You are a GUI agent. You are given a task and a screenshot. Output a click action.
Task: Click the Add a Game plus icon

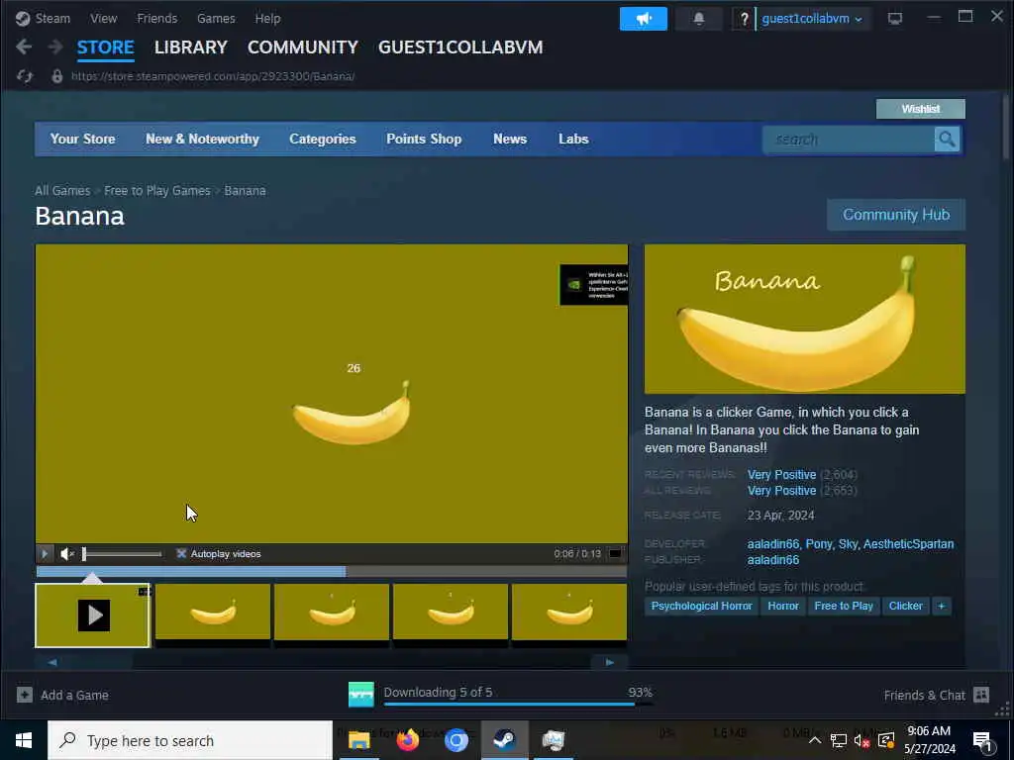pyautogui.click(x=25, y=695)
